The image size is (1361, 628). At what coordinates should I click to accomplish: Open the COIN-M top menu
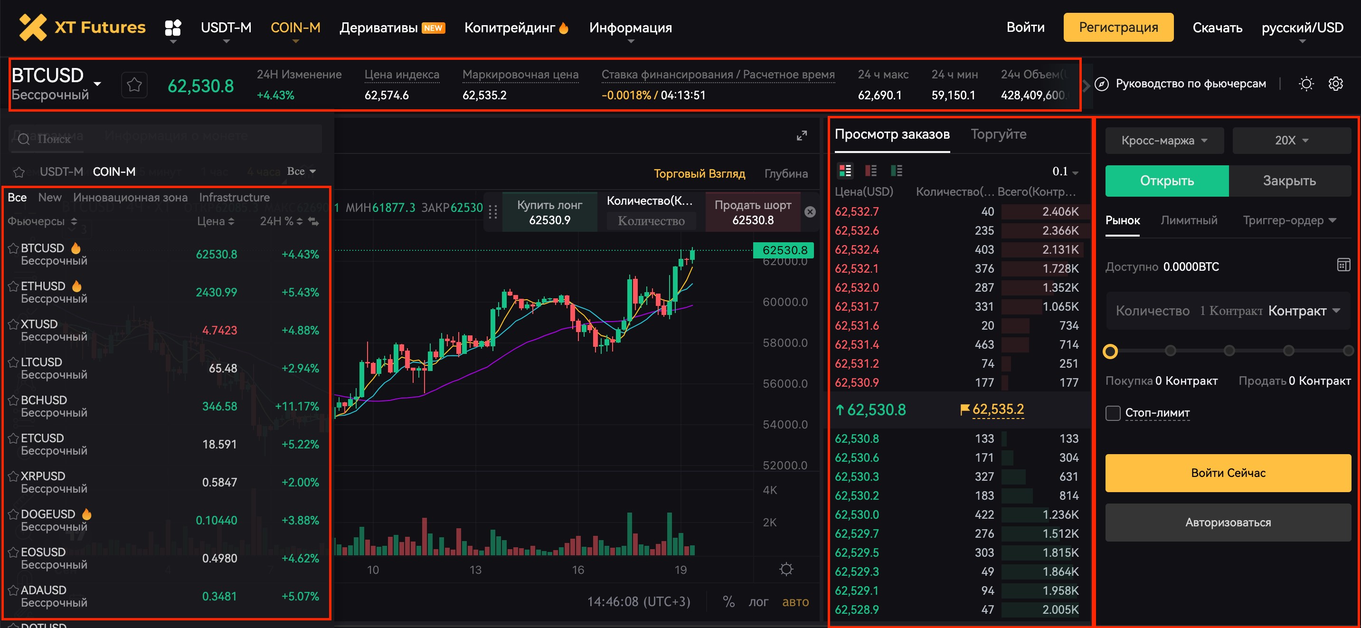pyautogui.click(x=295, y=28)
